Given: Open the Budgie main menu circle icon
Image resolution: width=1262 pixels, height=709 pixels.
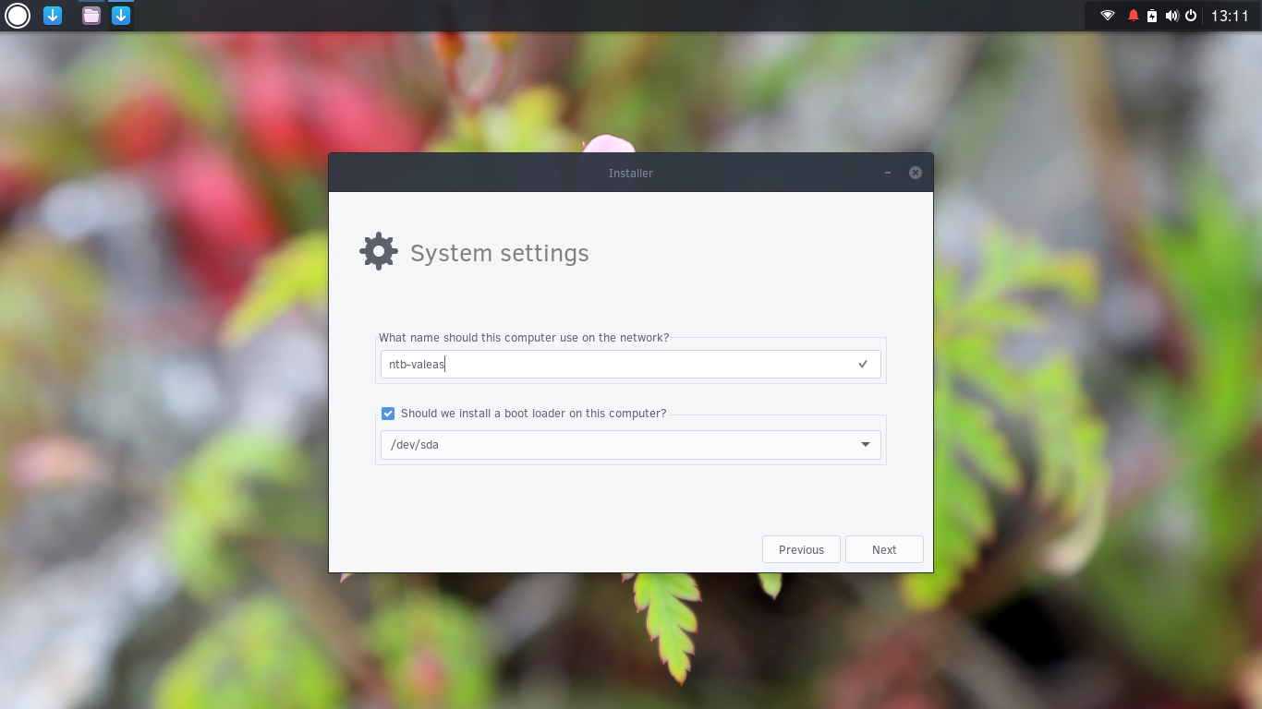Looking at the screenshot, I should [x=18, y=15].
